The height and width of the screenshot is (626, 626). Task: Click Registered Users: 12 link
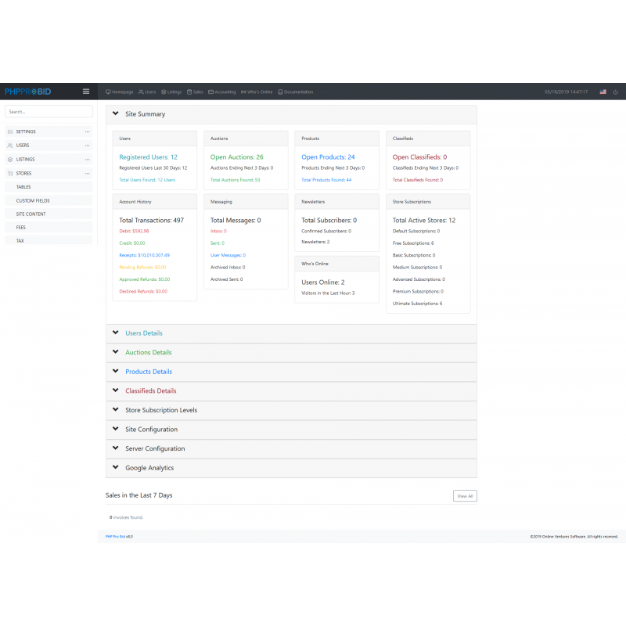coord(148,157)
